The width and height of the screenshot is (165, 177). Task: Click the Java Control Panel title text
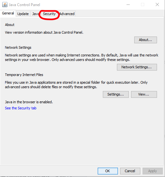point(24,5)
